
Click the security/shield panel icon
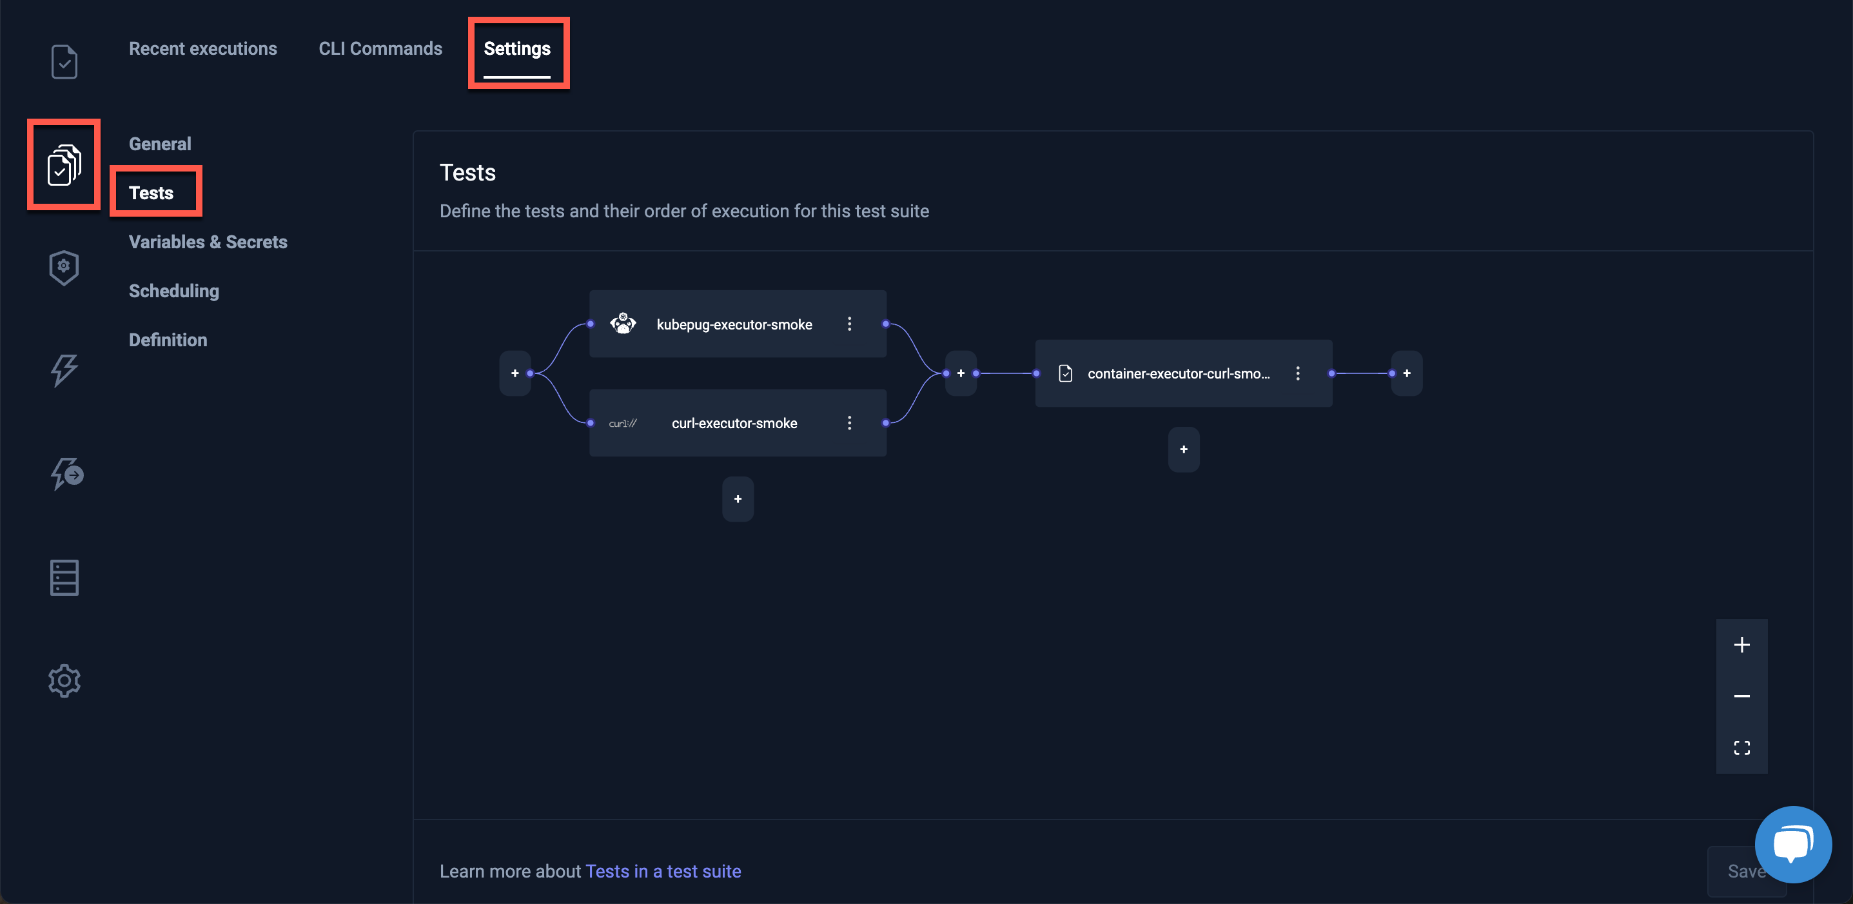pos(63,266)
